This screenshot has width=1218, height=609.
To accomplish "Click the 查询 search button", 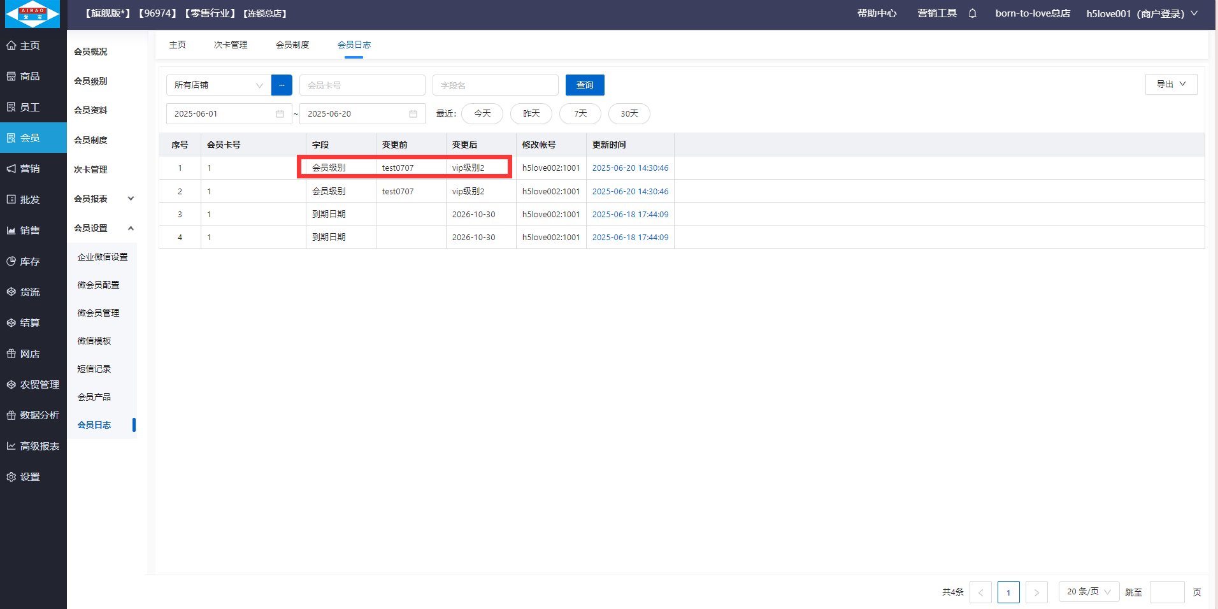I will tap(585, 85).
